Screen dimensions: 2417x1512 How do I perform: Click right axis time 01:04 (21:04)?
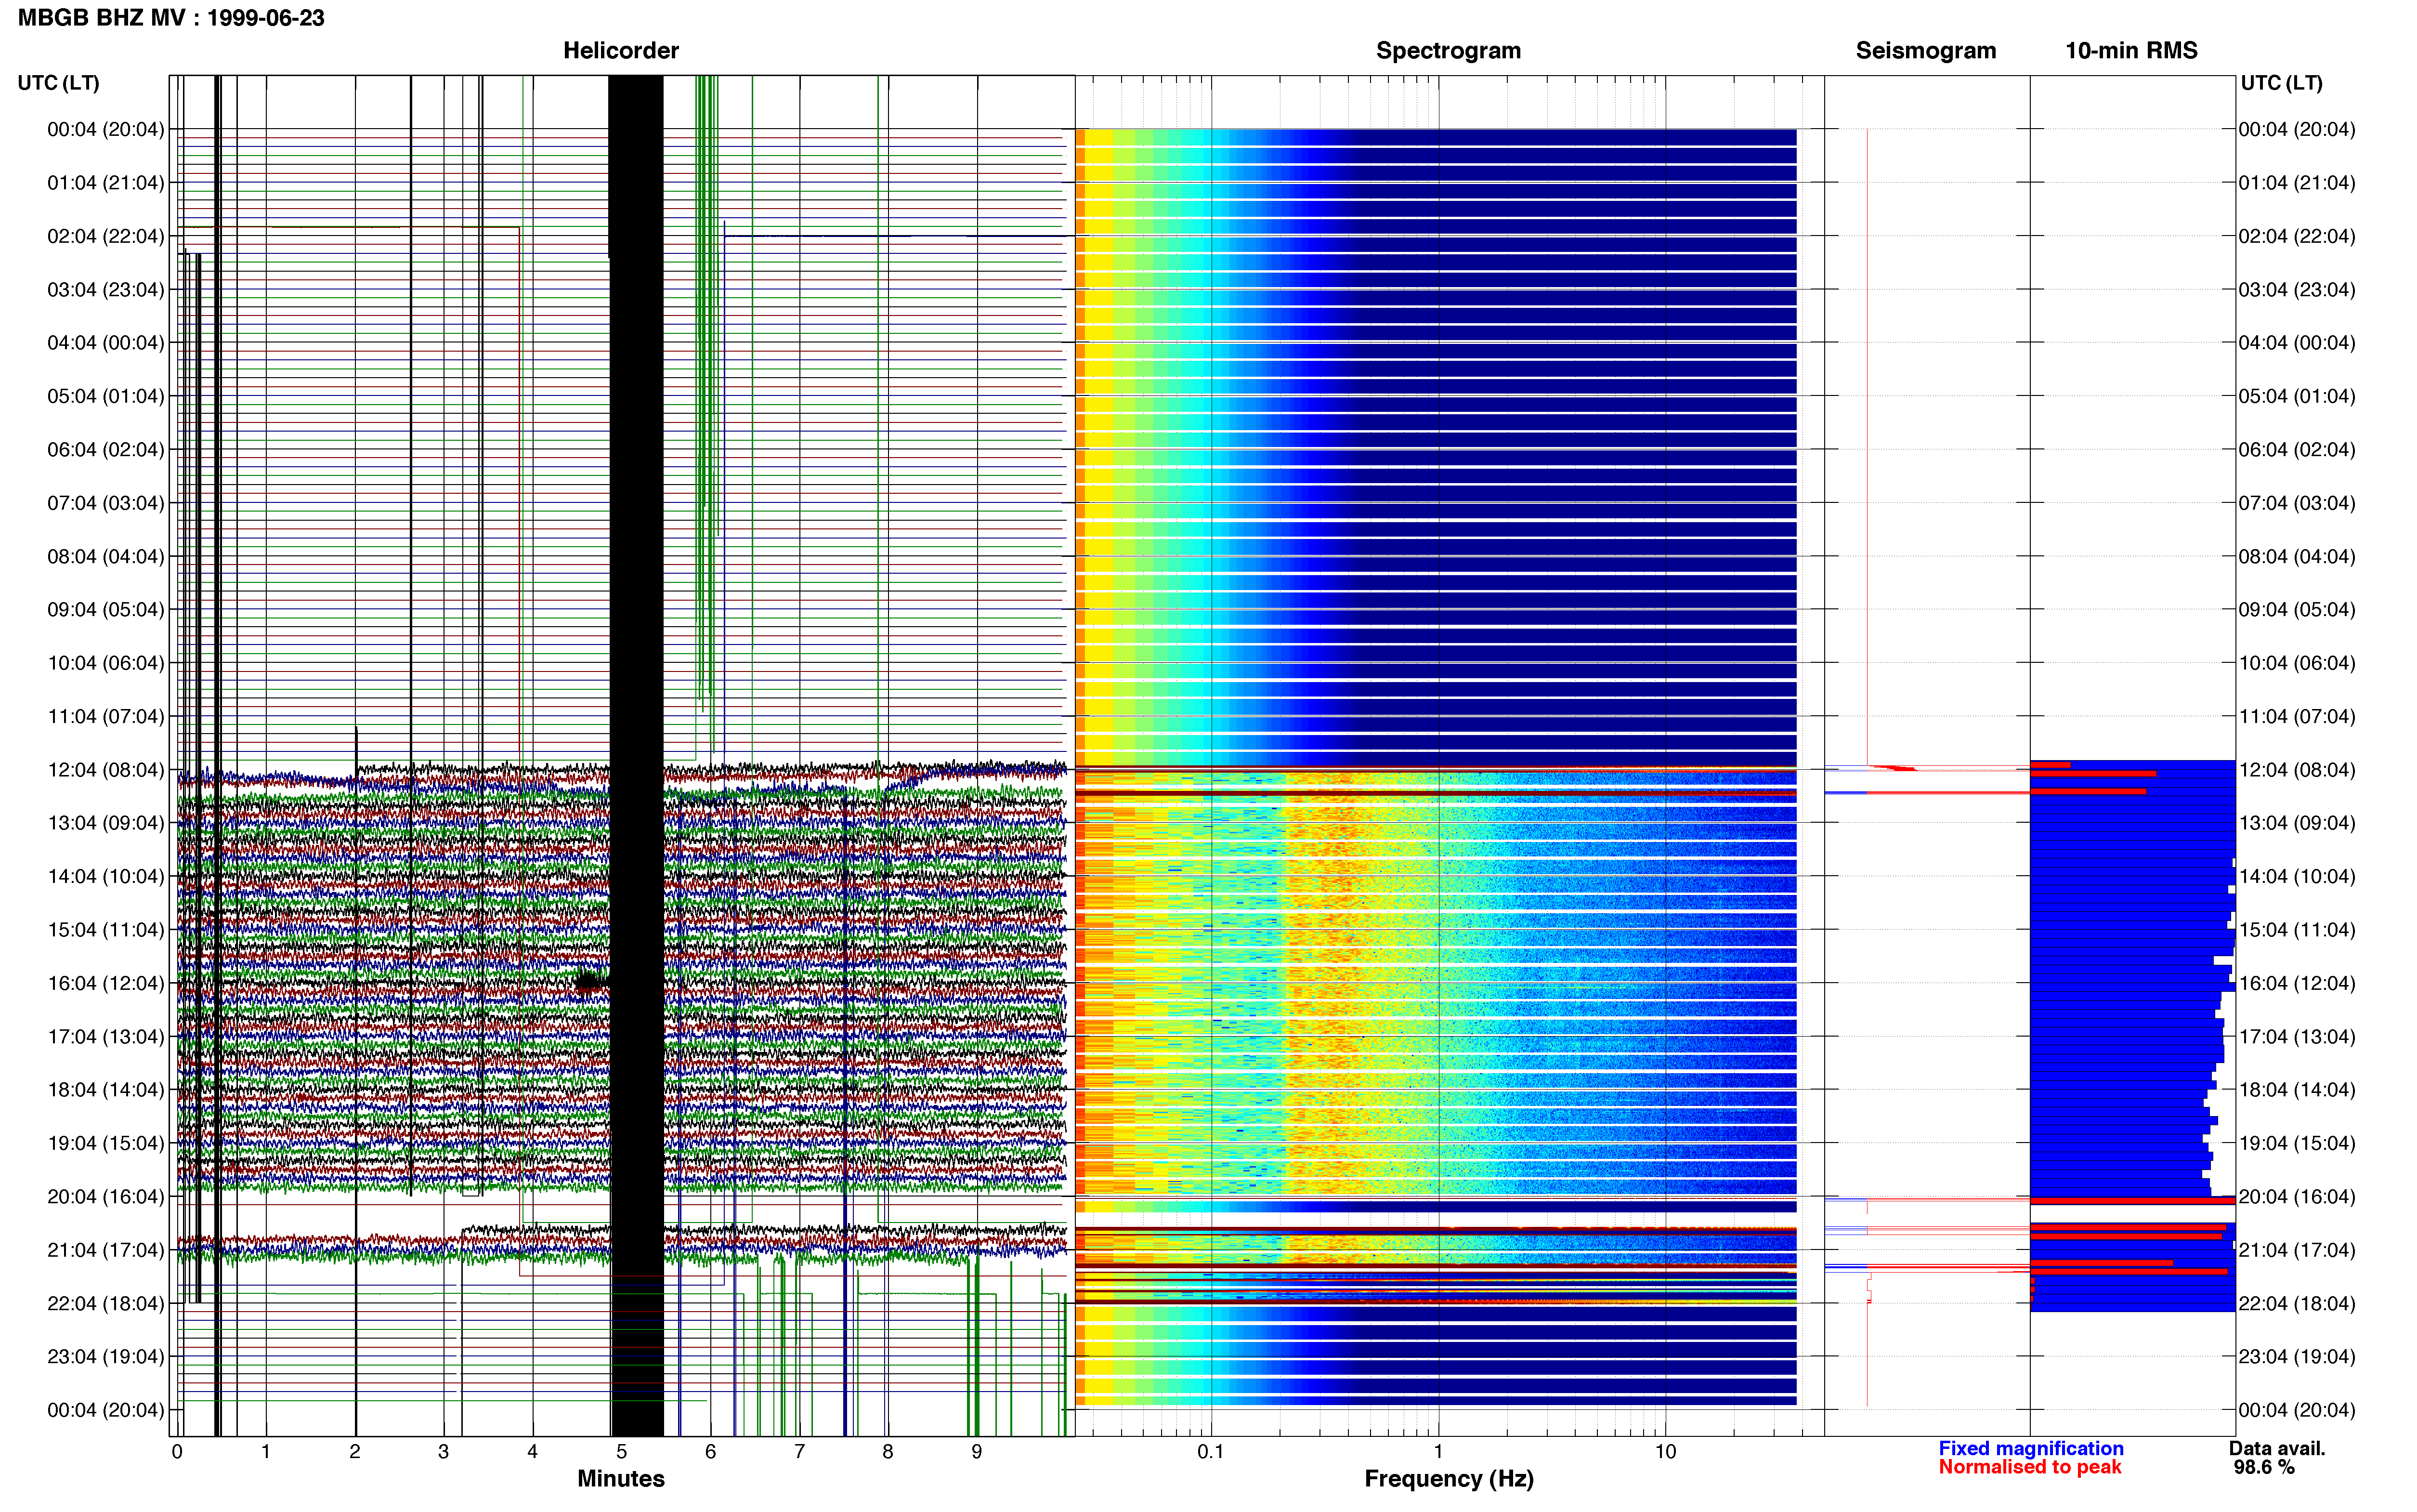tap(2297, 183)
